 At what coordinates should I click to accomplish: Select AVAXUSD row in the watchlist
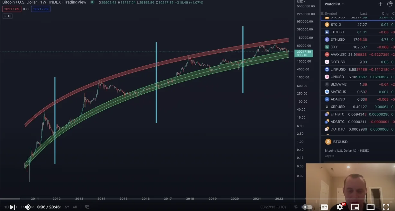point(358,55)
